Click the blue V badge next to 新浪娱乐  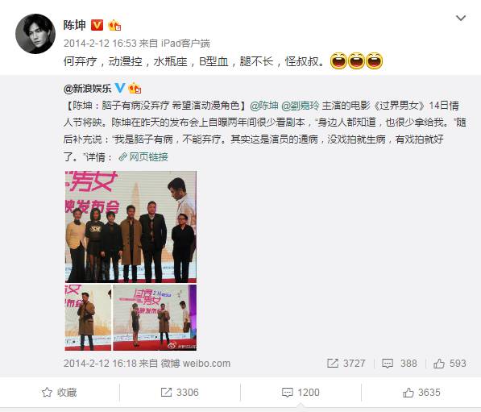point(119,88)
